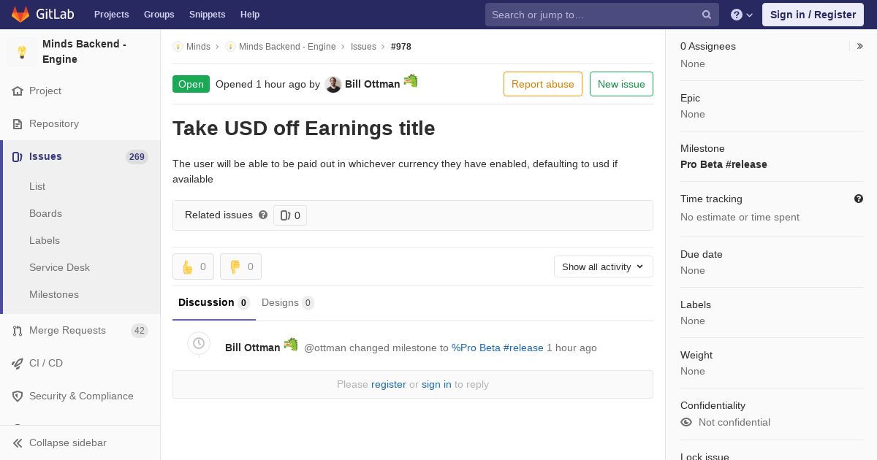Click the Minds breadcrumb link
Screen dimensions: 877x460
[198, 47]
